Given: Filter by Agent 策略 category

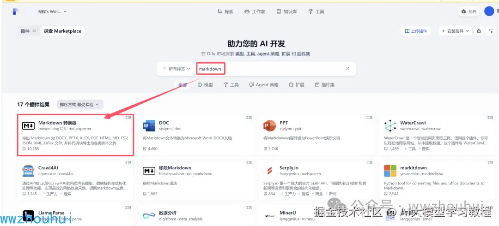Looking at the screenshot, I should pyautogui.click(x=264, y=85).
